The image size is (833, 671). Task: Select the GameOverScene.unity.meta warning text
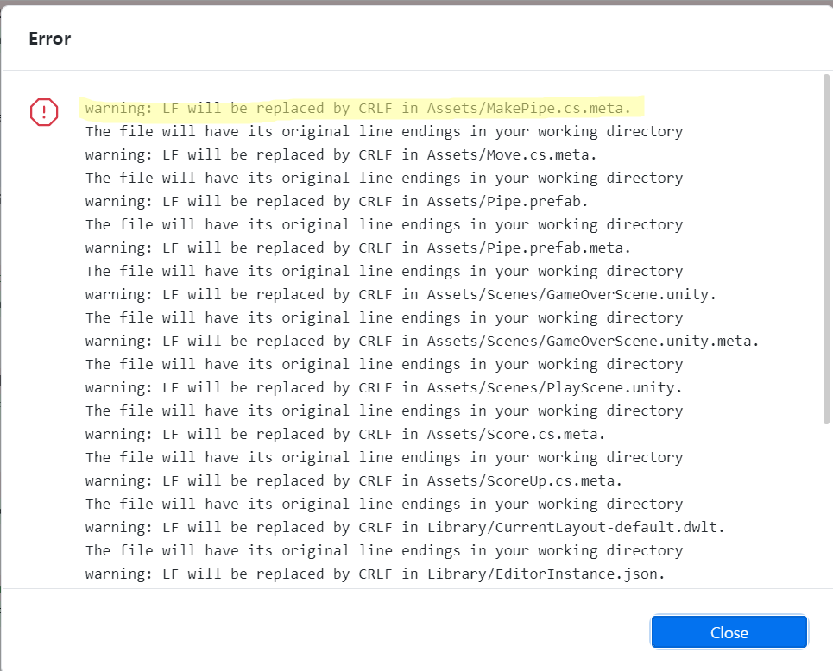click(x=422, y=342)
